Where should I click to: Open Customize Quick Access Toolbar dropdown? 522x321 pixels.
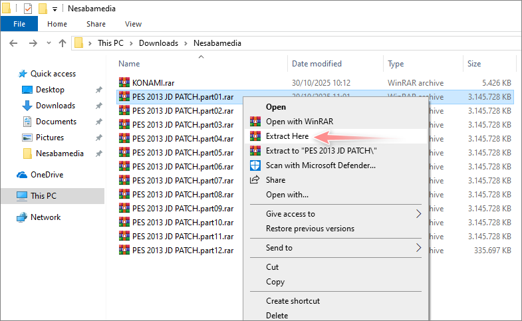click(x=55, y=9)
